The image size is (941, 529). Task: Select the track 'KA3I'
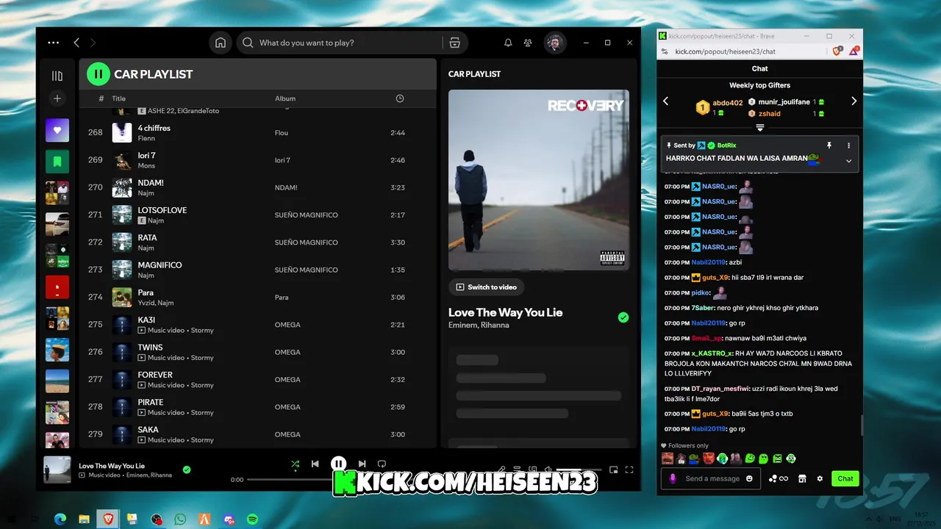(147, 320)
